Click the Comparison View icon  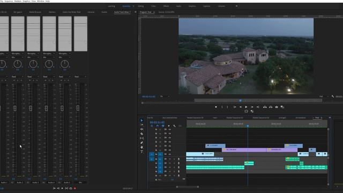pos(282,107)
